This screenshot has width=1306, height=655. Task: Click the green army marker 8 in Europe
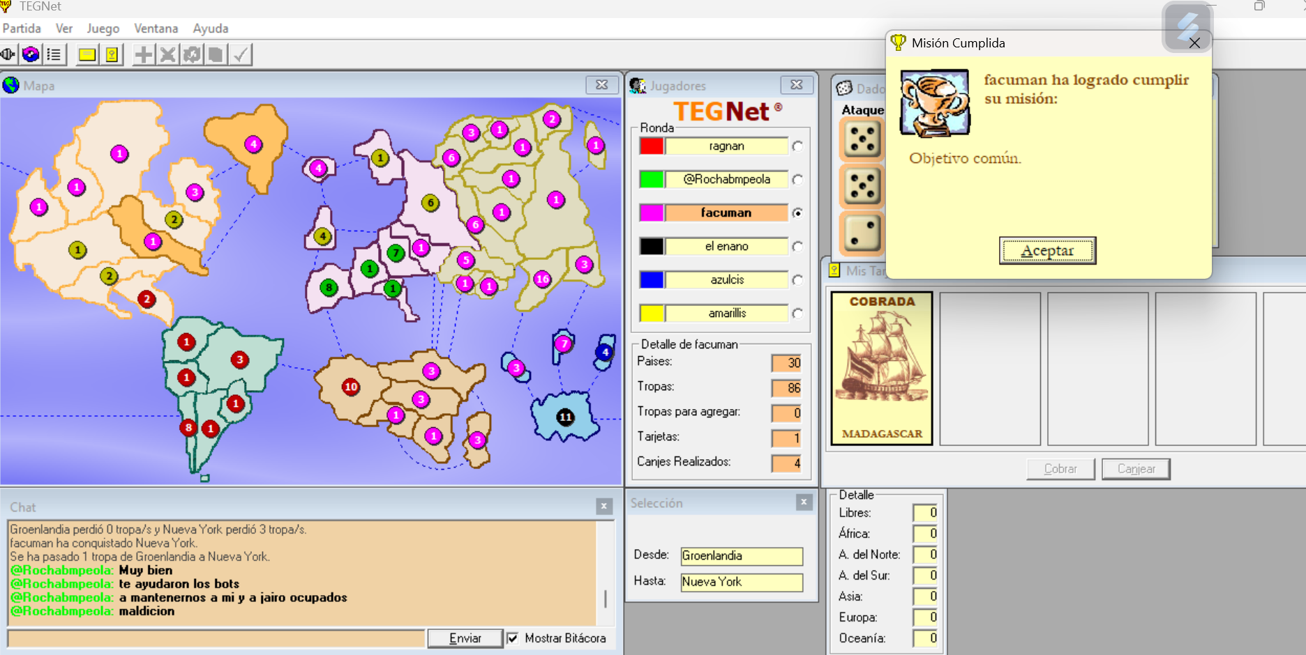(329, 286)
